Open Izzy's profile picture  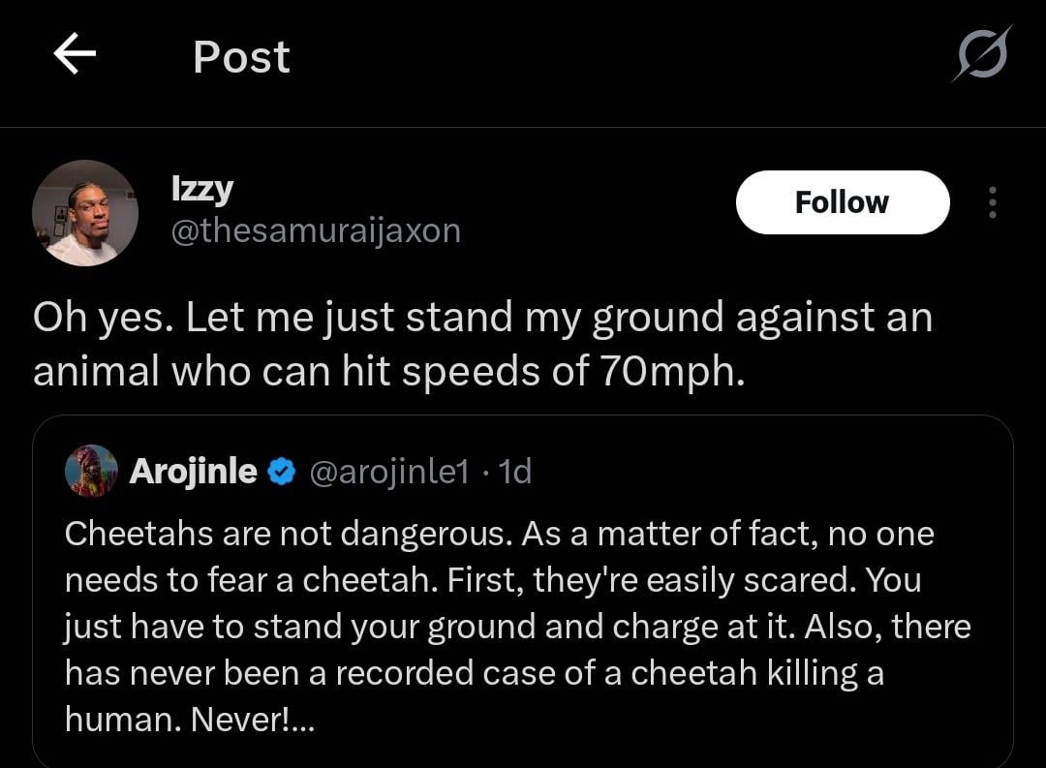point(85,213)
